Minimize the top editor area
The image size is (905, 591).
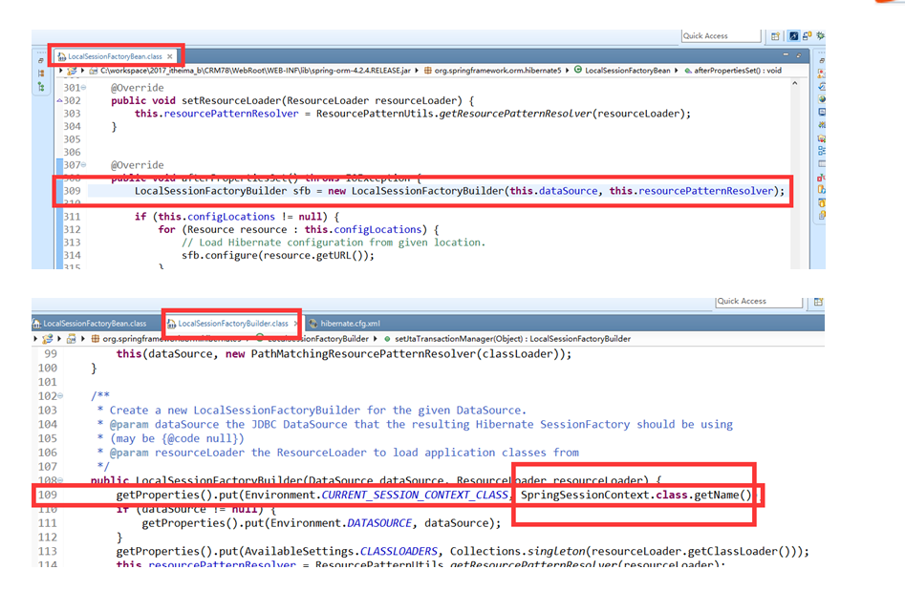[x=786, y=54]
